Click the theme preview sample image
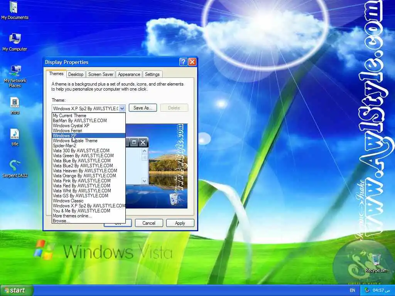The width and height of the screenshot is (395, 296). click(157, 166)
